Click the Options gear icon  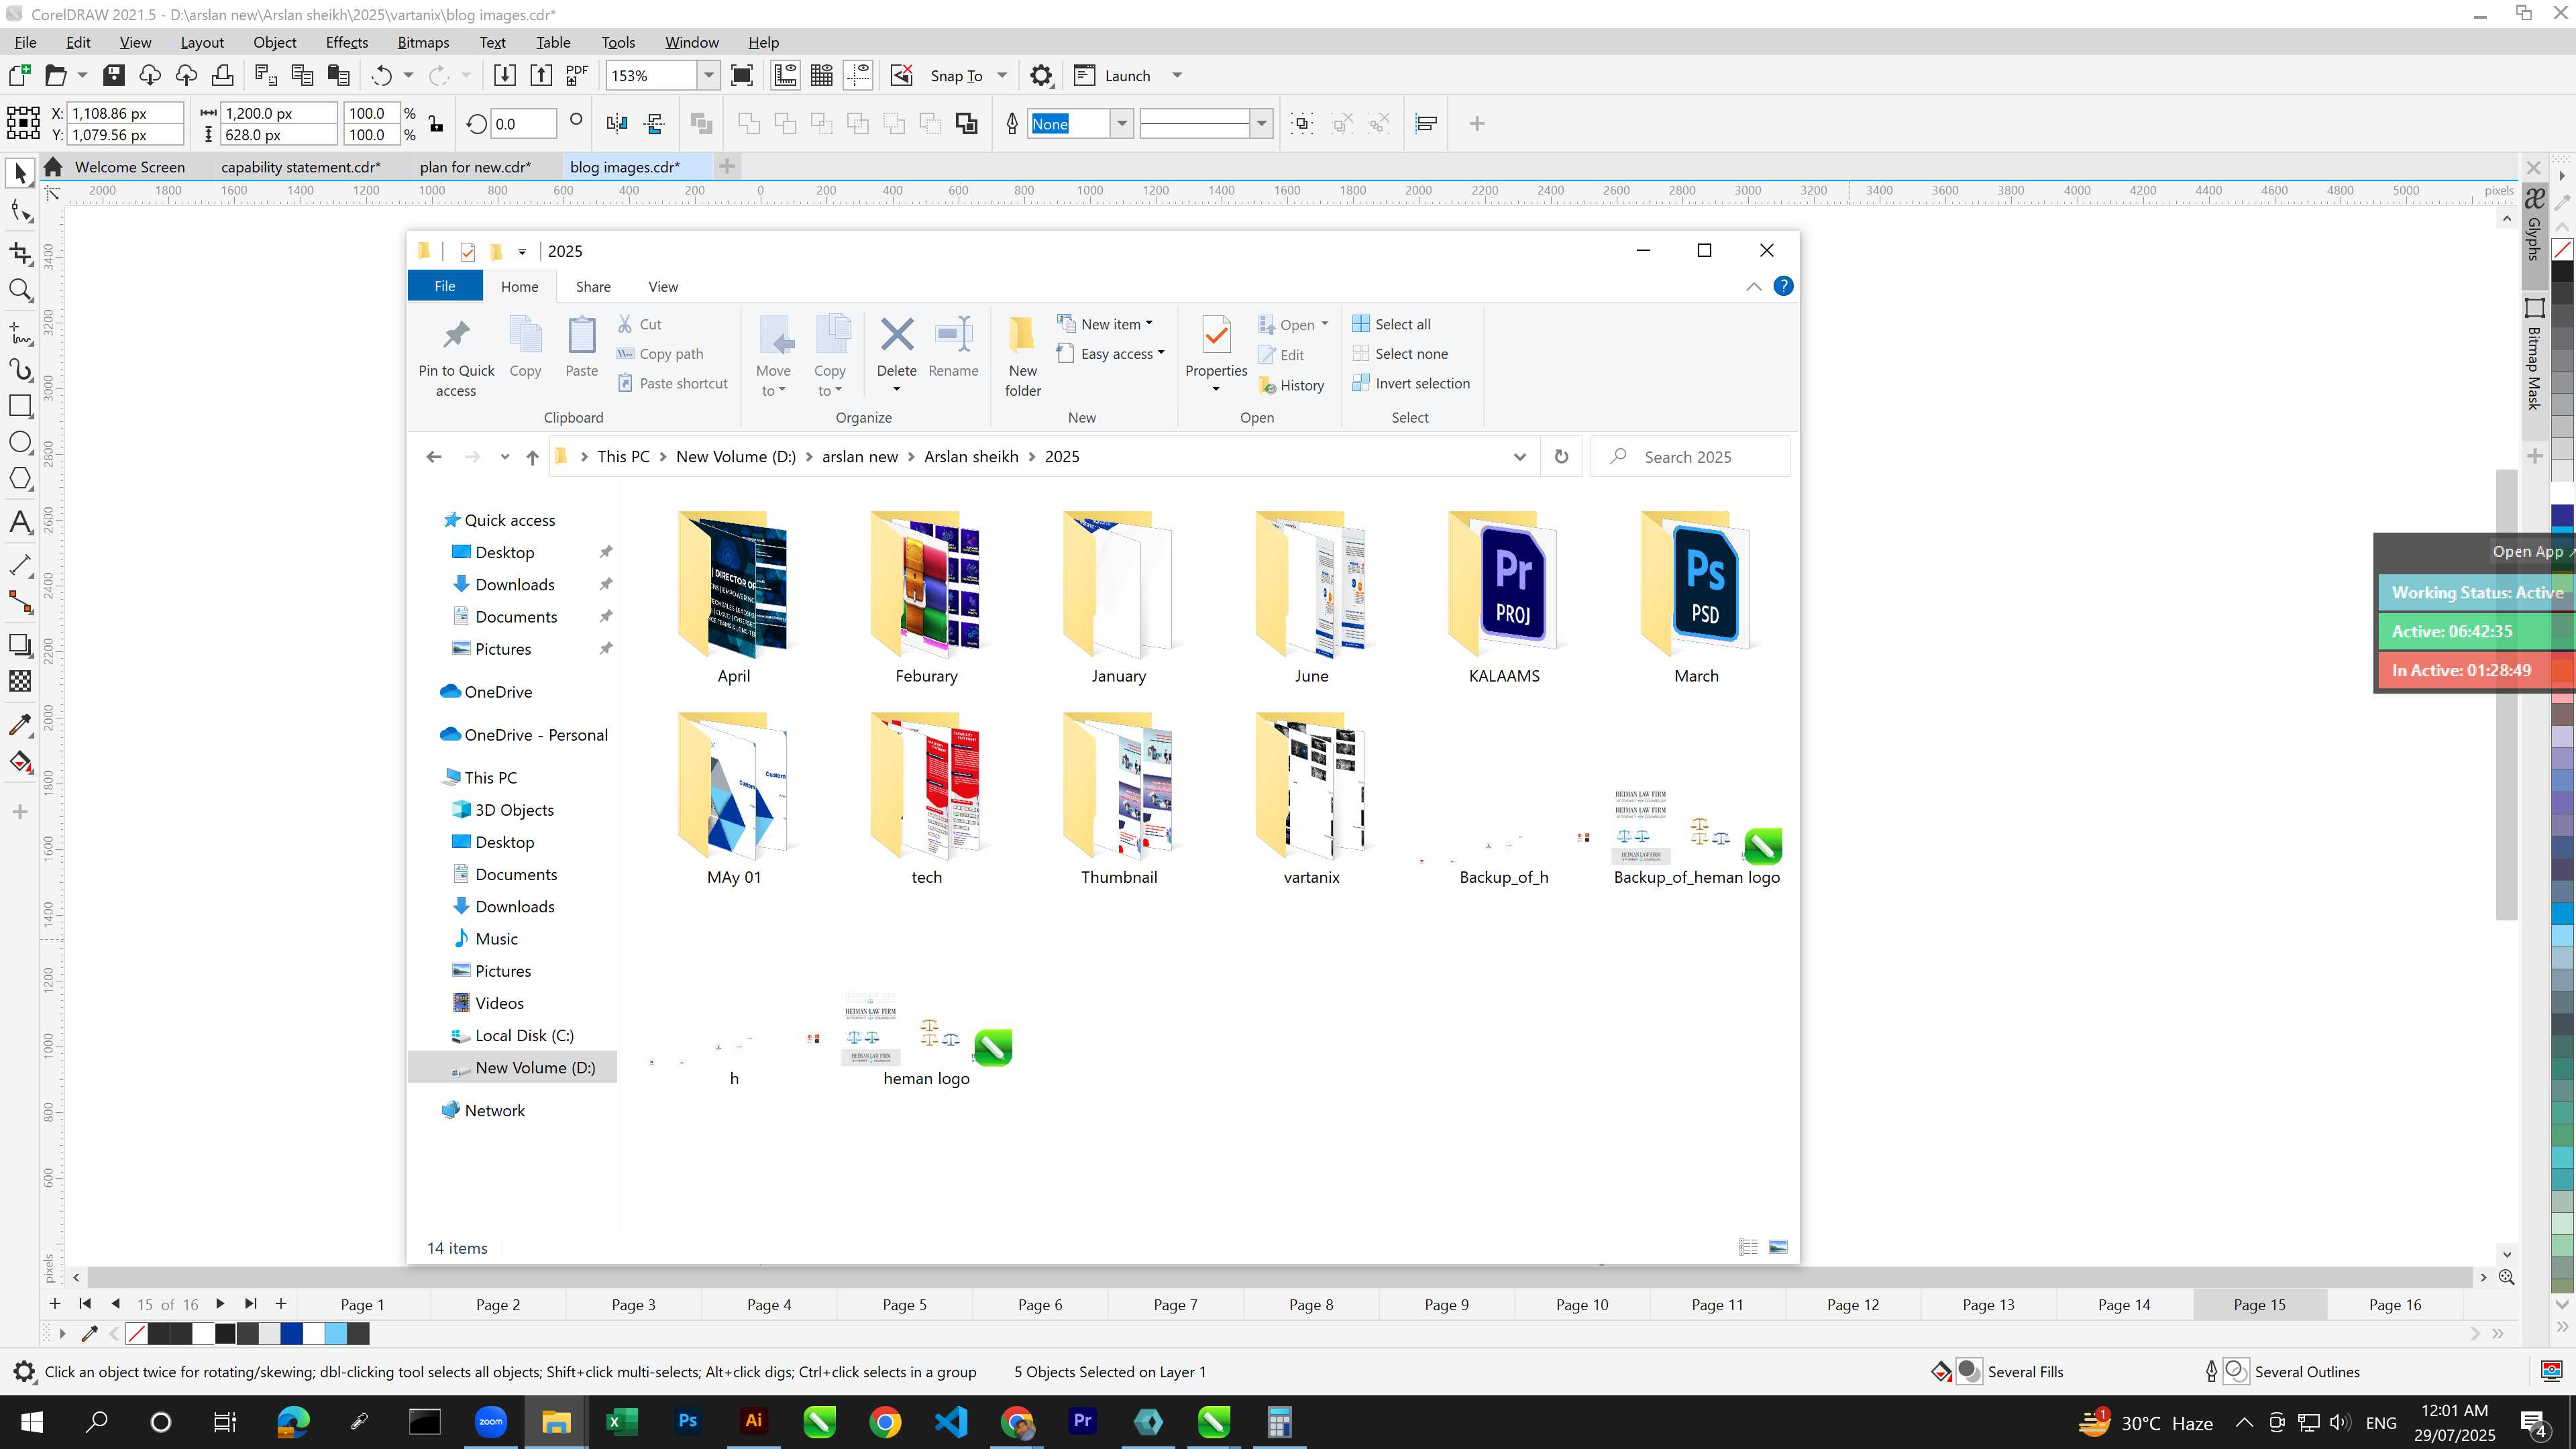1041,75
